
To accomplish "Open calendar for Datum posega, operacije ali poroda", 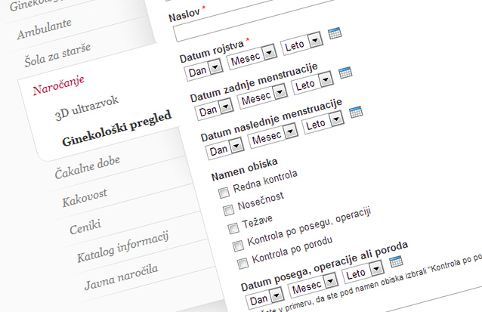I will (x=396, y=261).
